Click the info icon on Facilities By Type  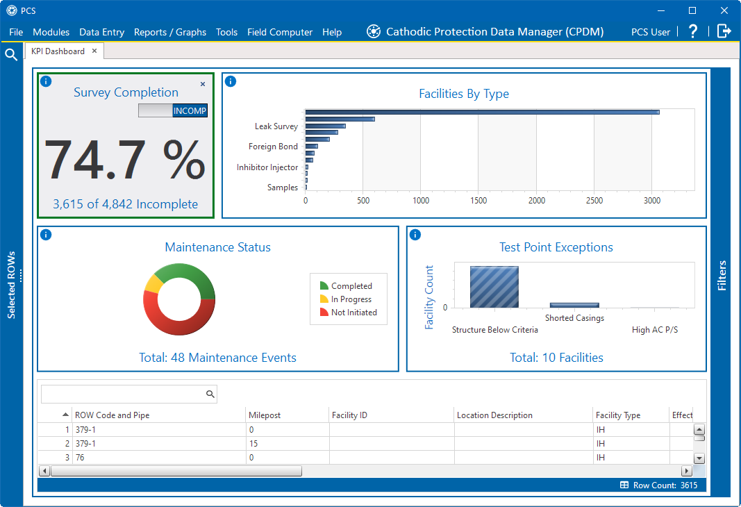click(x=231, y=81)
